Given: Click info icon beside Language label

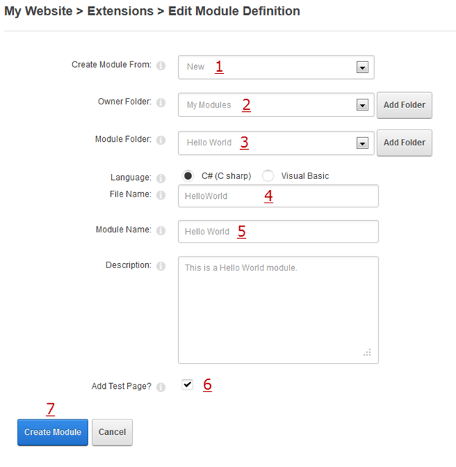Looking at the screenshot, I should click(161, 178).
